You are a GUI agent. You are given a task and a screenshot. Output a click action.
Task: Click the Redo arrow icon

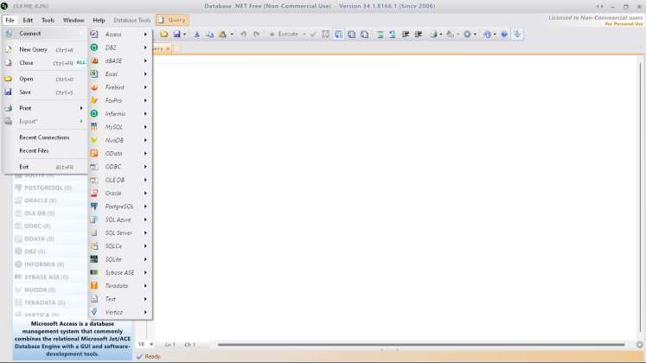click(x=257, y=35)
